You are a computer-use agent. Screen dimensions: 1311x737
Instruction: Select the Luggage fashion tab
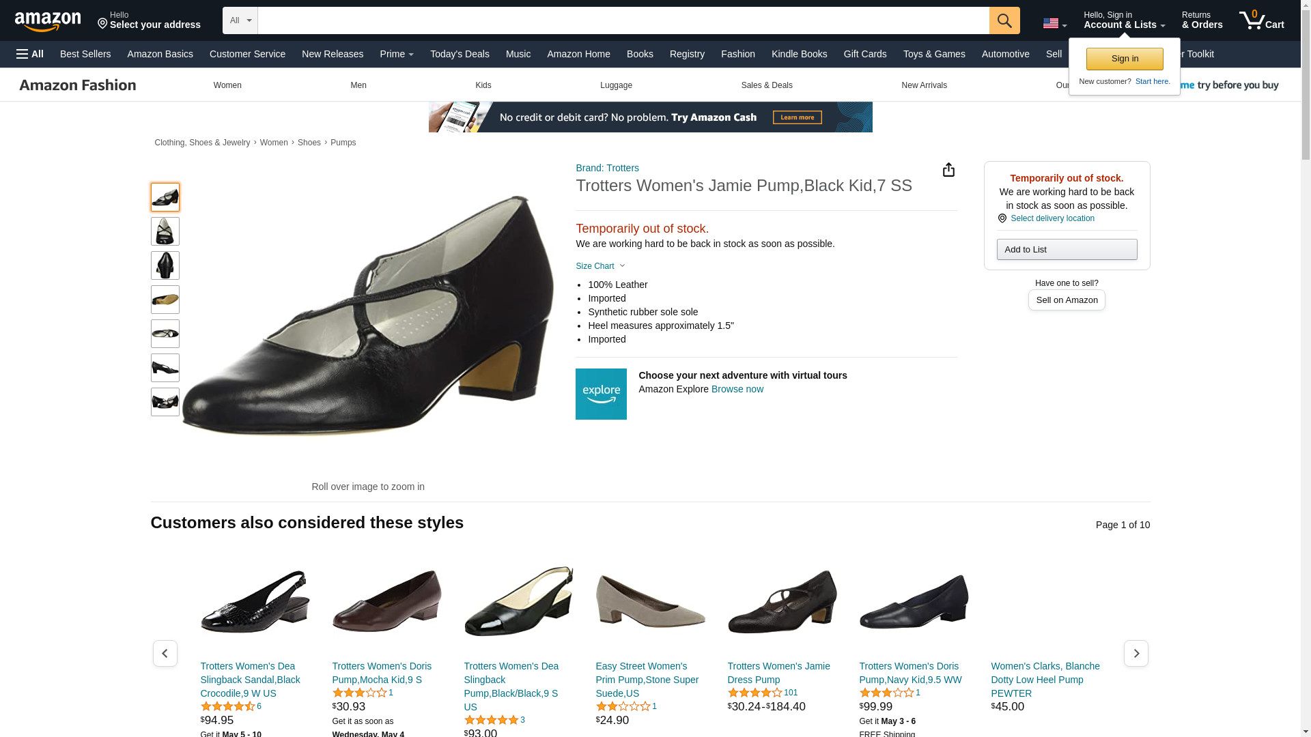coord(616,85)
